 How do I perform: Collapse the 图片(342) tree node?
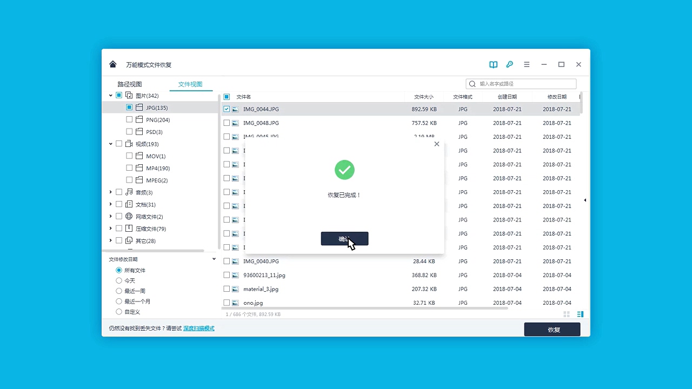coord(111,96)
